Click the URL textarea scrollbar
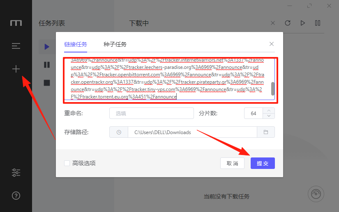The height and width of the screenshot is (212, 339). (x=272, y=88)
